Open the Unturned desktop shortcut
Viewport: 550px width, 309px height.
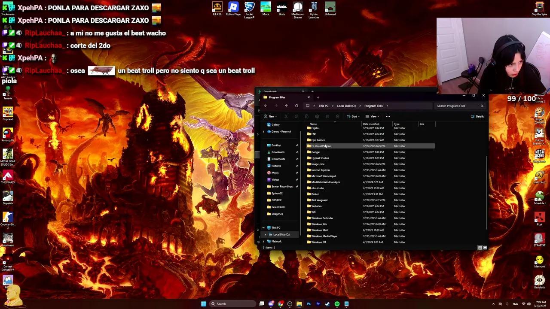(x=330, y=9)
